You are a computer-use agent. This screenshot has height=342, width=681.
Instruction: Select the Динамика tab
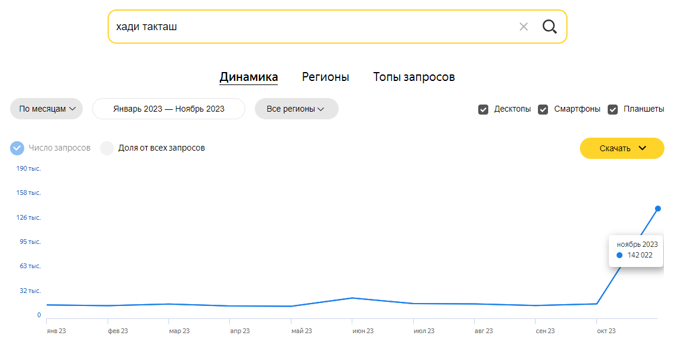tap(248, 77)
